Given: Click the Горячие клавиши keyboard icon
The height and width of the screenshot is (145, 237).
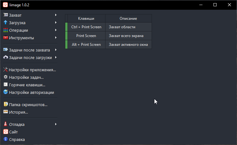Looking at the screenshot, I should [x=5, y=85].
